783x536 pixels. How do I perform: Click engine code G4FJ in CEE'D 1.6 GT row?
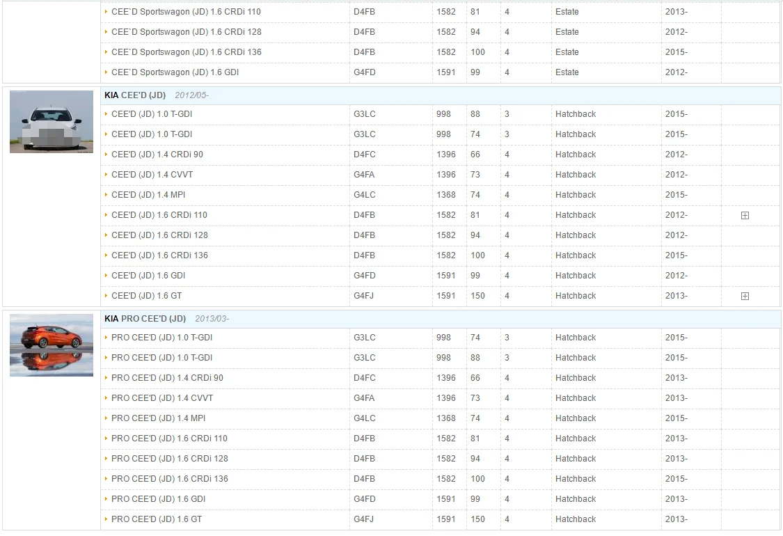363,296
